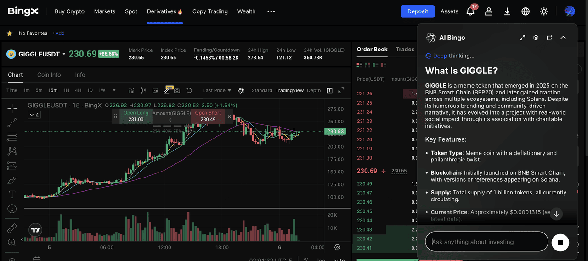Select 4H timeframe
Viewport: 588px width, 261px height.
pyautogui.click(x=78, y=90)
